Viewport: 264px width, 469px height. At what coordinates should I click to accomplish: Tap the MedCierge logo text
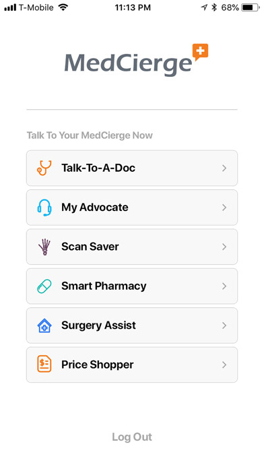(128, 64)
